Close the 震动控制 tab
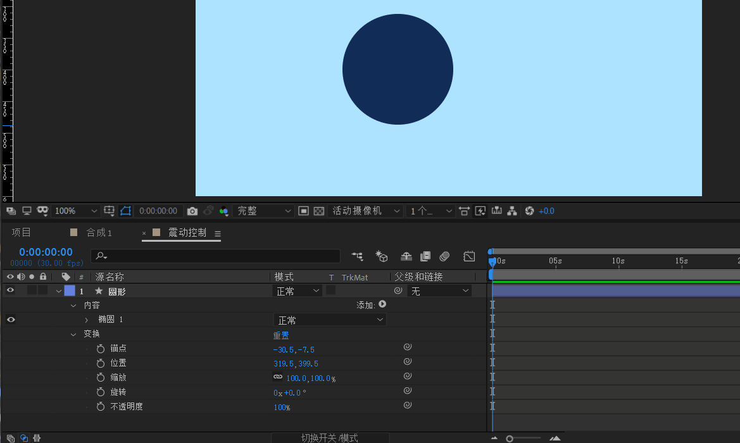 (144, 233)
